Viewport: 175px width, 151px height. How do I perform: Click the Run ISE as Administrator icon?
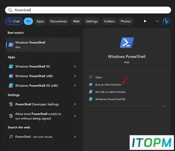pyautogui.click(x=91, y=92)
